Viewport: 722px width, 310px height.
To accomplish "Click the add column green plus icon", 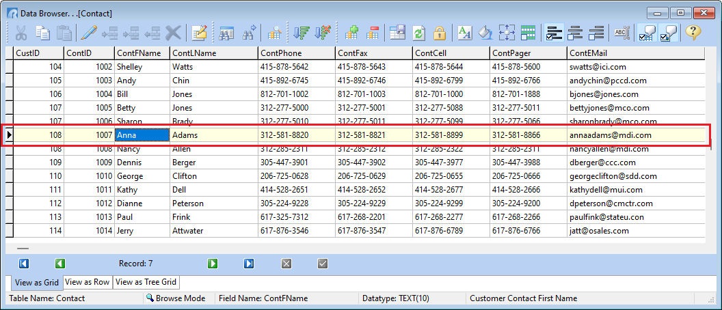I will [351, 33].
